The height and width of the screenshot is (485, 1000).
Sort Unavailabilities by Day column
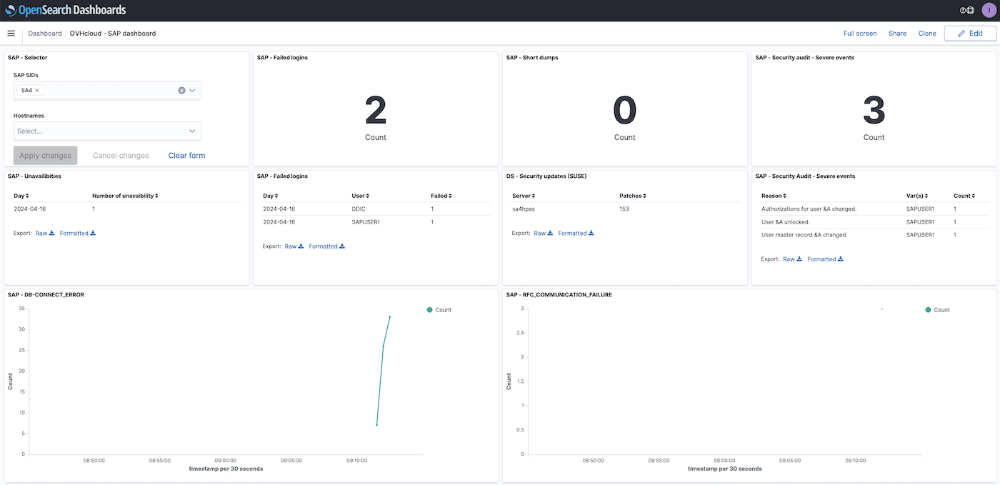pos(21,196)
